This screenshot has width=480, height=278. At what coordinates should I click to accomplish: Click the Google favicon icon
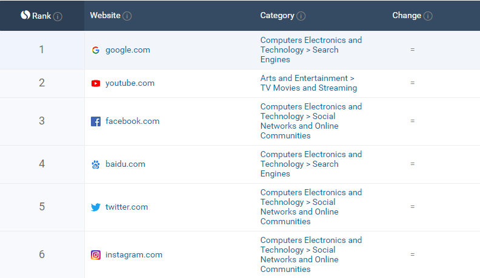click(x=95, y=50)
